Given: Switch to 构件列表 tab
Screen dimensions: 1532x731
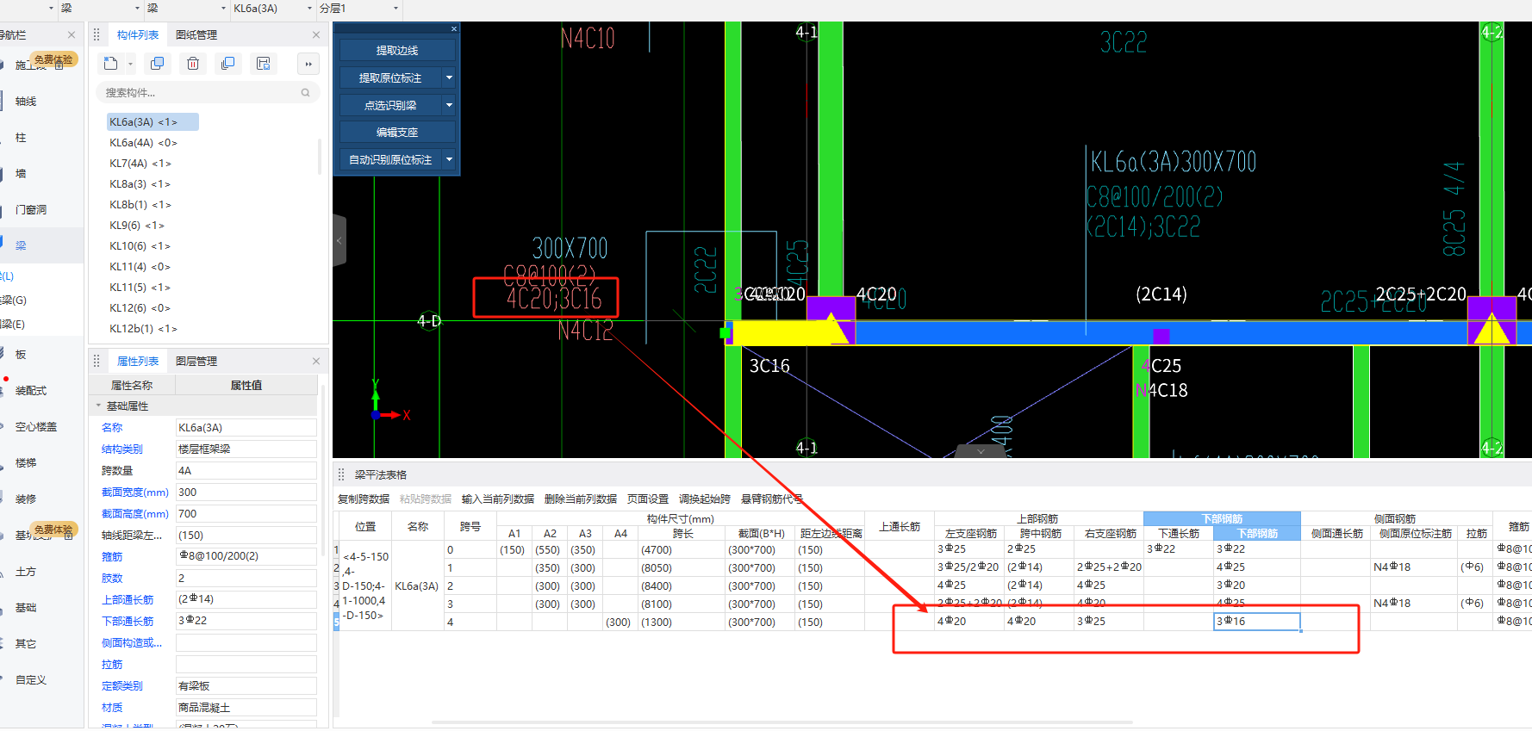Looking at the screenshot, I should [138, 35].
